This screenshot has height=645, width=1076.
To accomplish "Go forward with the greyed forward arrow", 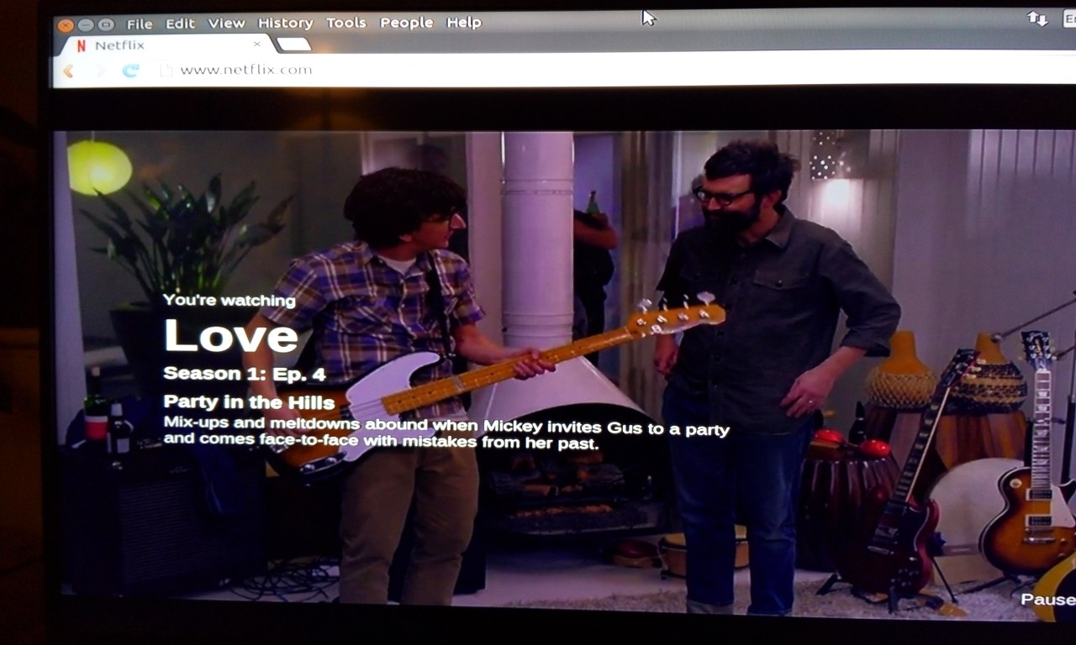I will coord(99,71).
